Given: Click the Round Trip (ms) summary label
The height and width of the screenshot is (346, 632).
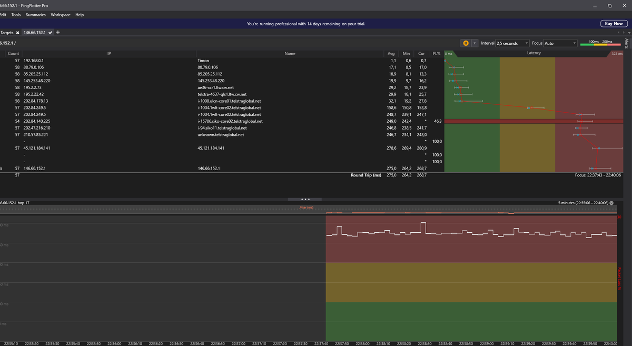Looking at the screenshot, I should (x=366, y=175).
